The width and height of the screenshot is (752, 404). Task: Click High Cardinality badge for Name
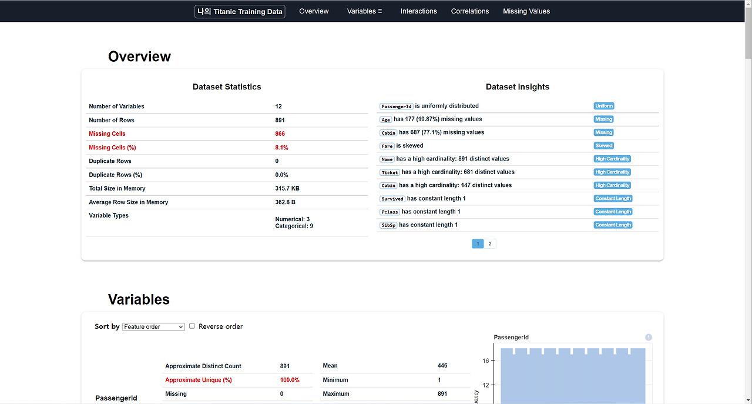[x=612, y=159]
